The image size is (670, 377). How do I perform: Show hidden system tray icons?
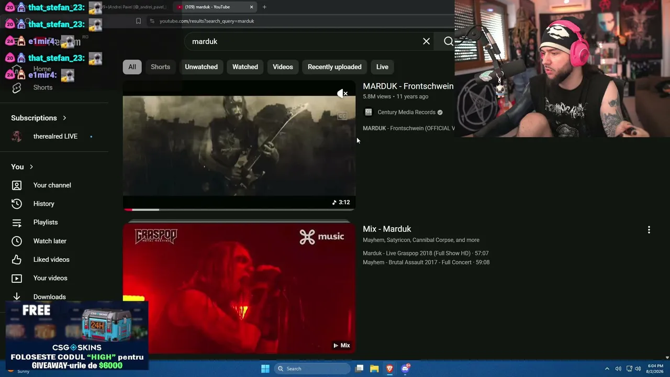pos(607,369)
